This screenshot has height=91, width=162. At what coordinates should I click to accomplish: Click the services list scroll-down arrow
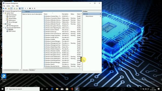click(x=81, y=66)
